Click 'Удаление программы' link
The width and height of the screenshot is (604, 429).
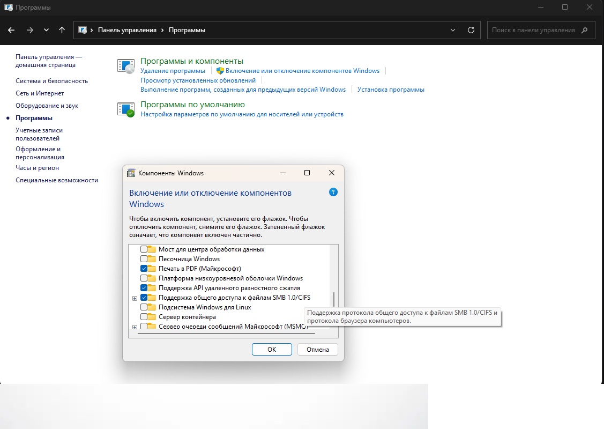[x=173, y=71]
